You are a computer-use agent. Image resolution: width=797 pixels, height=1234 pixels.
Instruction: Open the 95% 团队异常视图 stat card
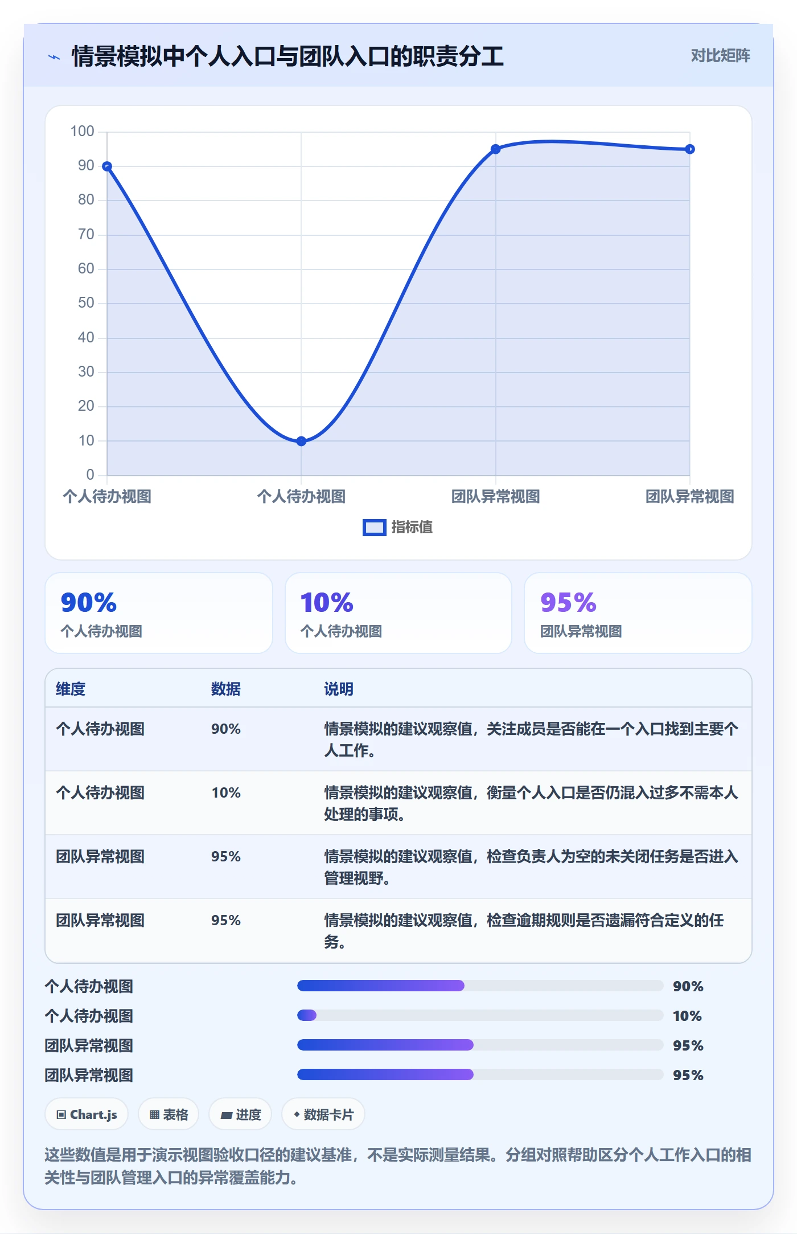(x=638, y=613)
